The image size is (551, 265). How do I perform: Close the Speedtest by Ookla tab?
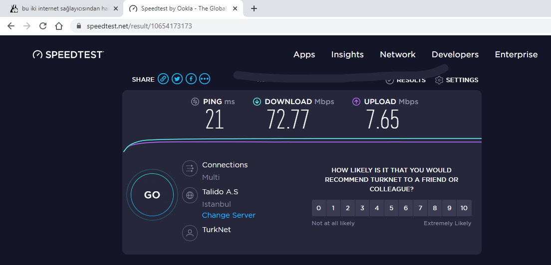click(x=235, y=9)
